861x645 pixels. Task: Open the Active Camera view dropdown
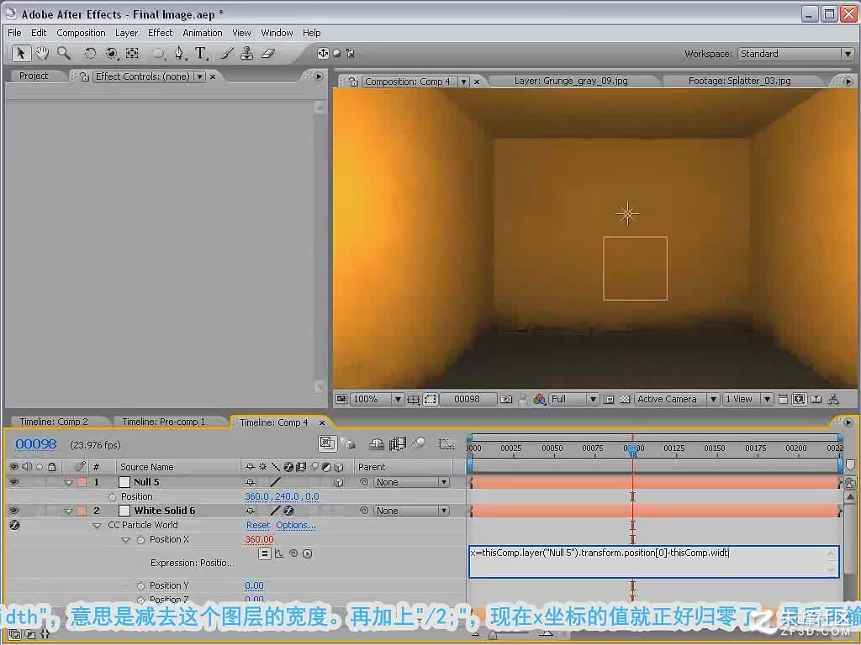point(677,399)
